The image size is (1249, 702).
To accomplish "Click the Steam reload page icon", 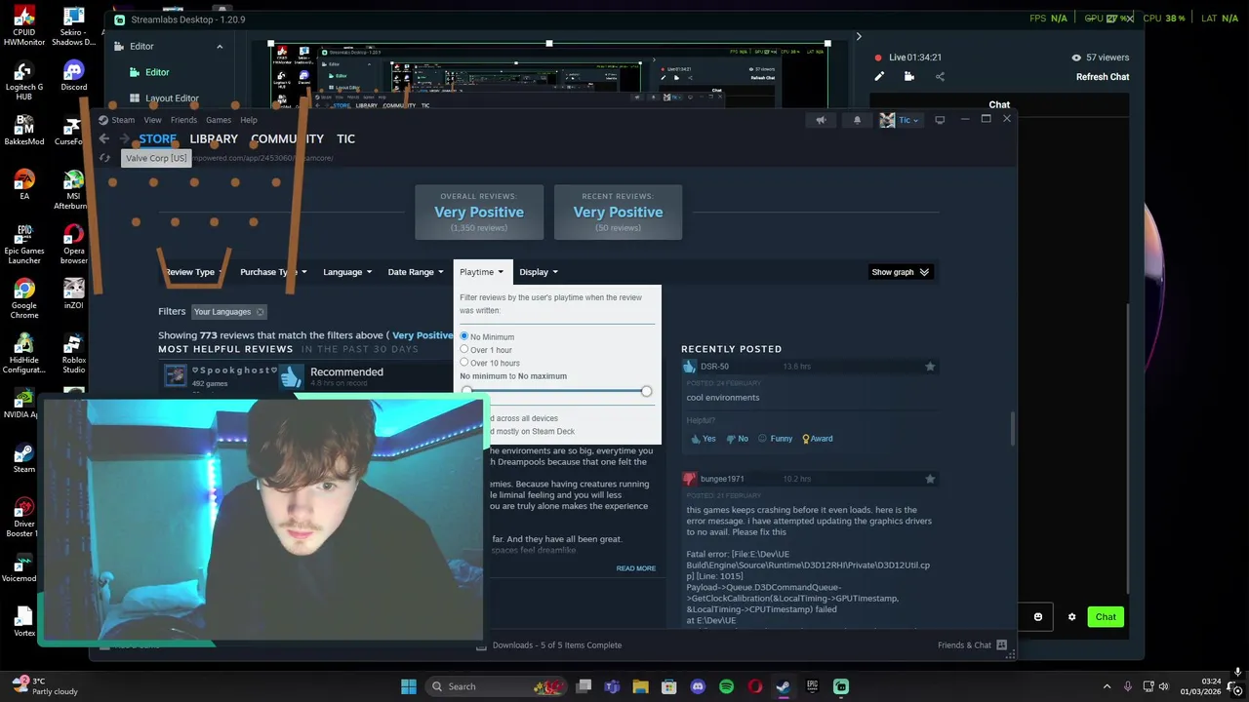I will [104, 158].
